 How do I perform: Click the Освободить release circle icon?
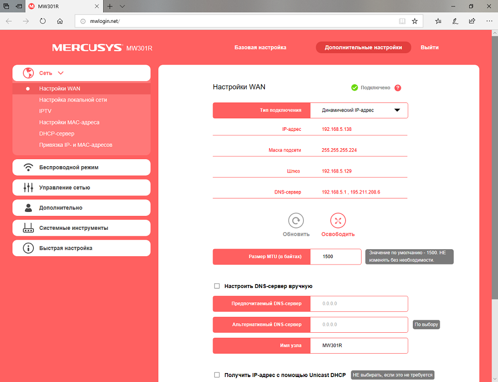point(338,220)
